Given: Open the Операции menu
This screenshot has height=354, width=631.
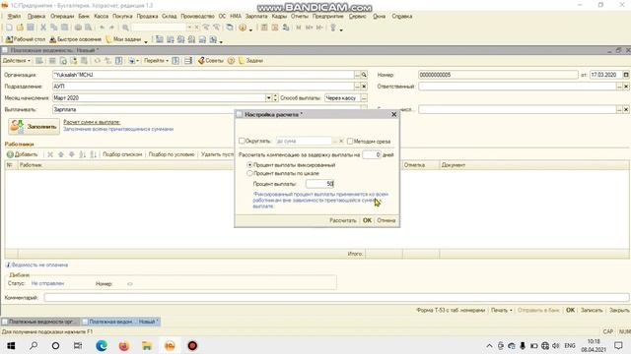Looking at the screenshot, I should tap(62, 16).
